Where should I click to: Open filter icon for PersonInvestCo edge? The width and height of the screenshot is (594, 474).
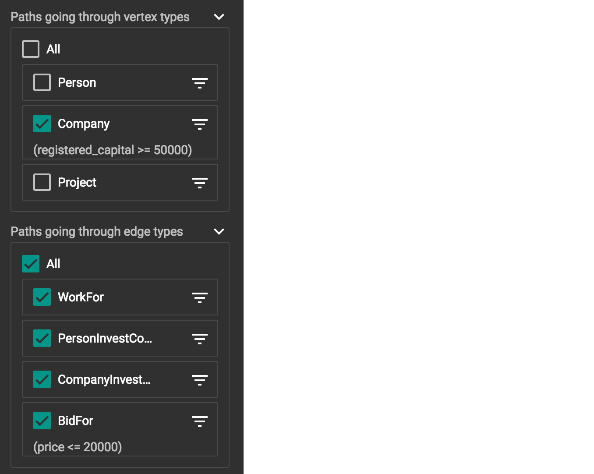200,339
